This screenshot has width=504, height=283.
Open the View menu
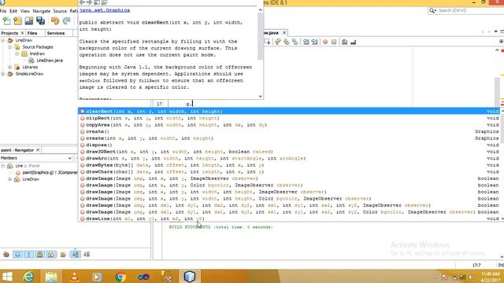point(24,11)
